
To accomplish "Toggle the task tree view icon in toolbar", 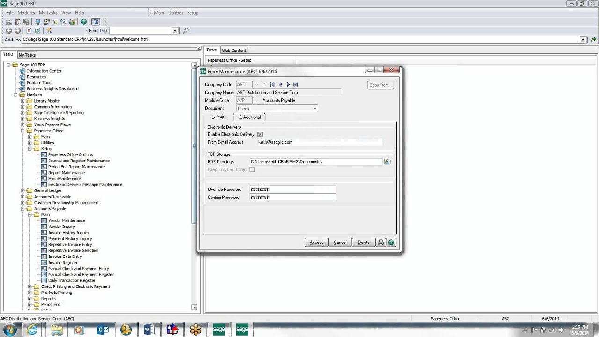I will [x=96, y=22].
